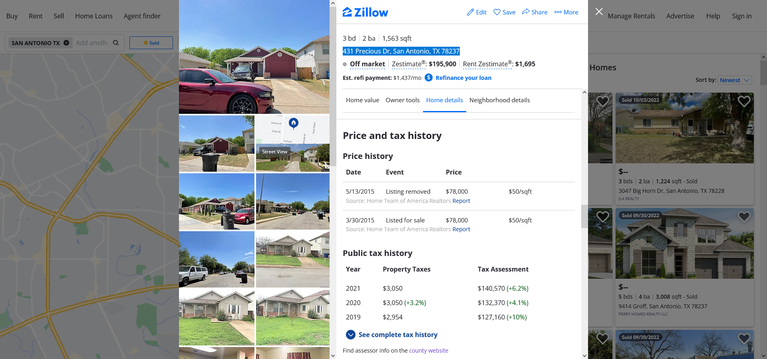Viewport: 767px width, 359px height.
Task: Open the Sort by Newest dropdown
Action: click(x=735, y=80)
